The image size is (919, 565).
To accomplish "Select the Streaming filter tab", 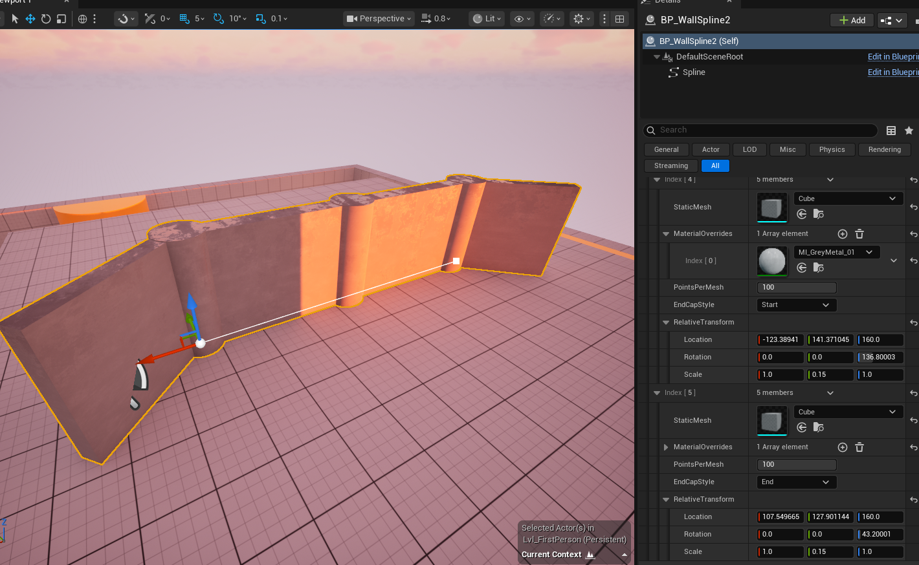I will click(671, 166).
